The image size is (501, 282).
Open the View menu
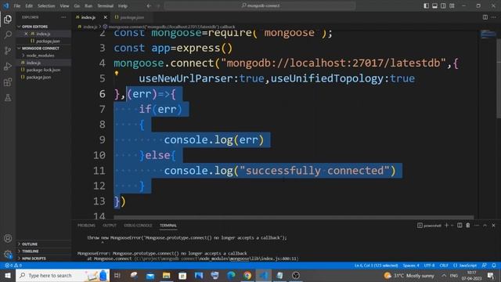tap(64, 5)
